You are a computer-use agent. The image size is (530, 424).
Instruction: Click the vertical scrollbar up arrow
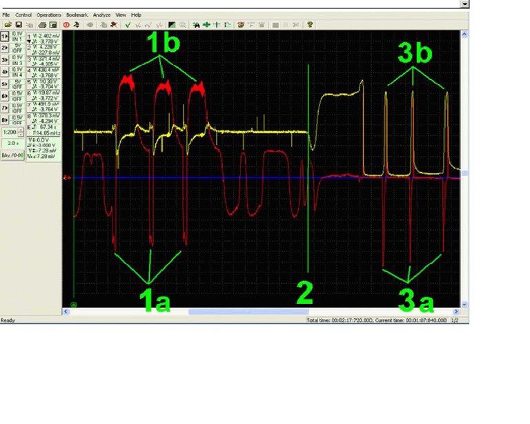[x=464, y=34]
